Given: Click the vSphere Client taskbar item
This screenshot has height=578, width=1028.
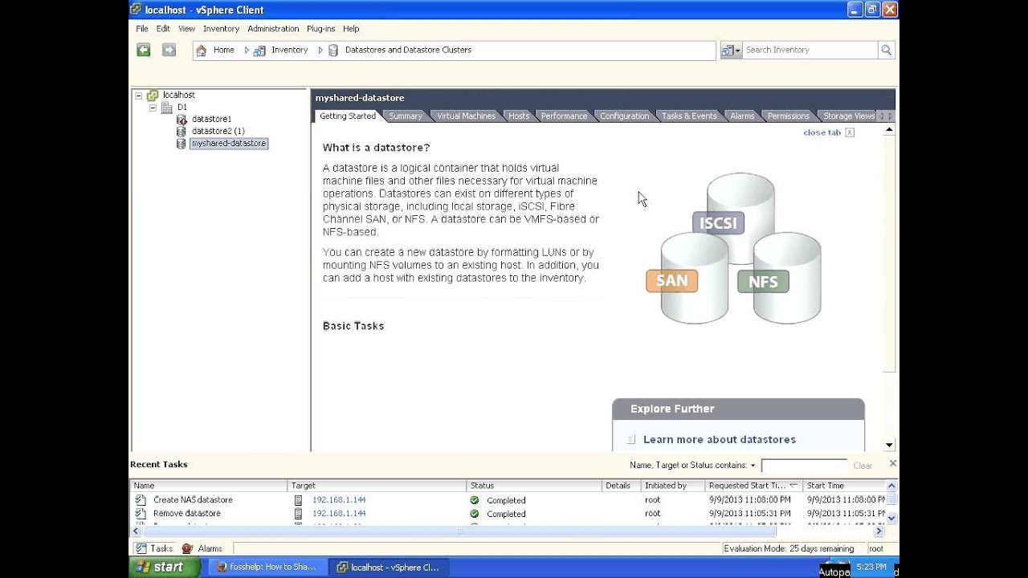Looking at the screenshot, I should [389, 567].
